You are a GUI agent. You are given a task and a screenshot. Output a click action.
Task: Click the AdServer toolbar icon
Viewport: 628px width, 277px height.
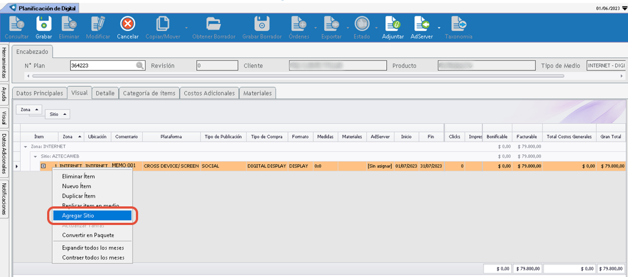click(422, 25)
